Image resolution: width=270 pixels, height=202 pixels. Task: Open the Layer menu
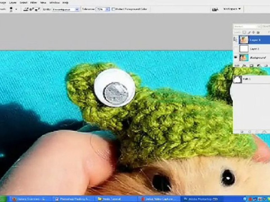[x=13, y=3]
